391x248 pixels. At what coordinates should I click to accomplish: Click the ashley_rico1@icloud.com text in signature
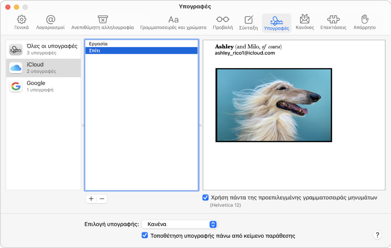click(245, 53)
